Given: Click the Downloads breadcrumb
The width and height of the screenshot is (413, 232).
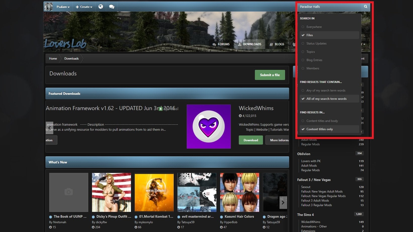Looking at the screenshot, I should pyautogui.click(x=72, y=59).
